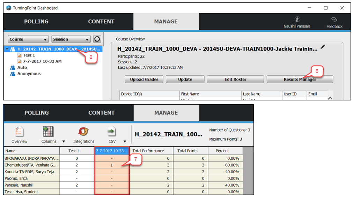Click the TurningPoint Dashboard logo in the title bar
Image resolution: width=353 pixels, height=197 pixels.
(x=9, y=8)
